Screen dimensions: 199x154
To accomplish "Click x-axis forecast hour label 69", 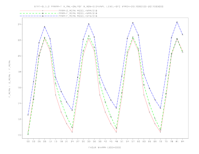I will click(x=155, y=141).
